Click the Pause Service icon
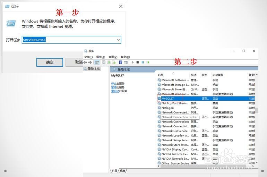 pyautogui.click(x=143, y=62)
